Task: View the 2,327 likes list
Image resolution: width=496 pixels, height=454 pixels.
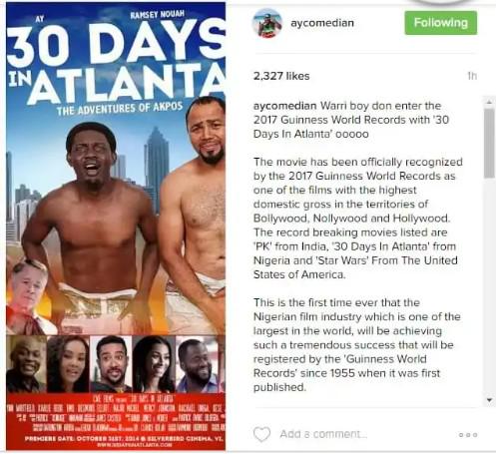Action: click(281, 76)
